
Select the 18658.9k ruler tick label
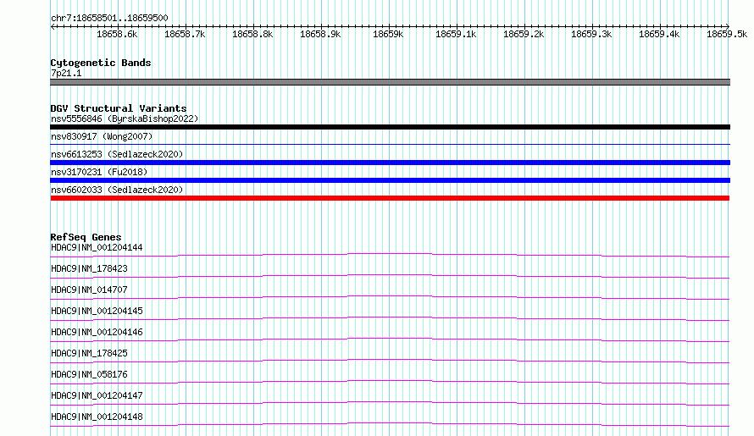click(x=320, y=34)
